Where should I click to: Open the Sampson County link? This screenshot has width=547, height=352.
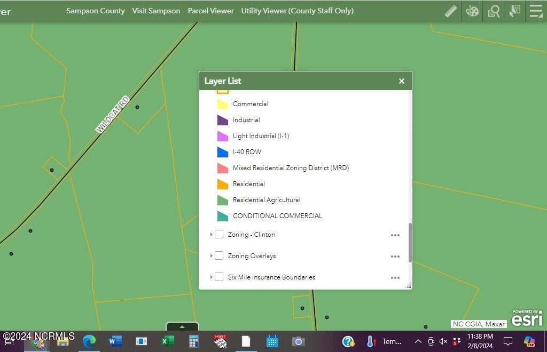[95, 11]
